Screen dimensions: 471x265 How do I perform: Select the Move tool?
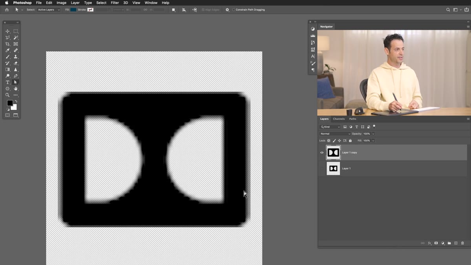tap(7, 31)
